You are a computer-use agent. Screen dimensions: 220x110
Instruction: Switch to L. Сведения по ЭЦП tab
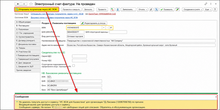(x=28, y=67)
